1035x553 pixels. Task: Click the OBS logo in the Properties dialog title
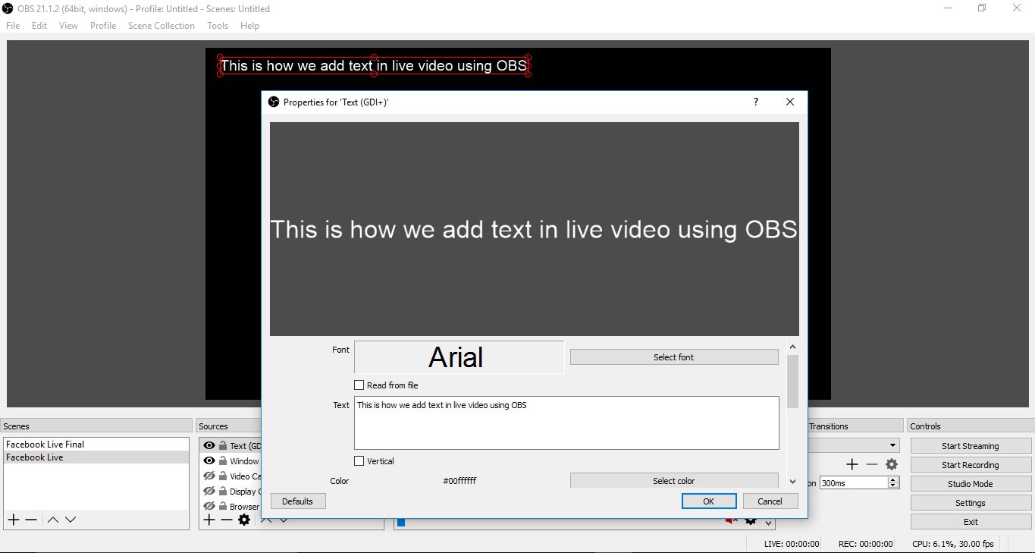click(x=274, y=102)
